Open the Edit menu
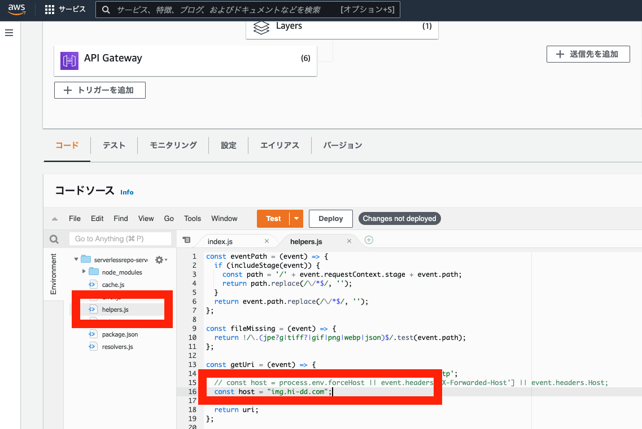The image size is (642, 429). (x=97, y=219)
